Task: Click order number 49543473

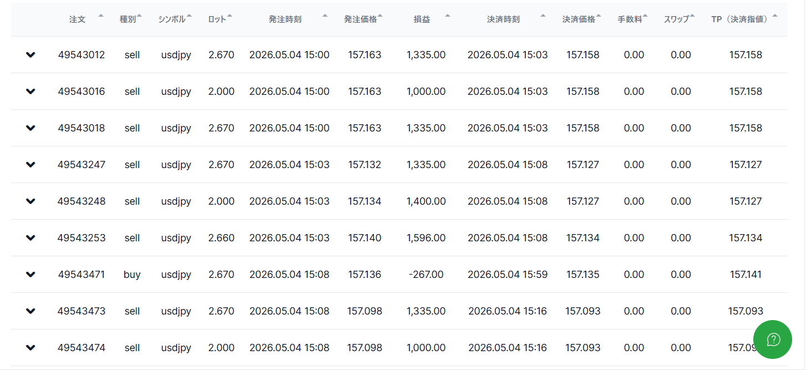Action: 82,311
